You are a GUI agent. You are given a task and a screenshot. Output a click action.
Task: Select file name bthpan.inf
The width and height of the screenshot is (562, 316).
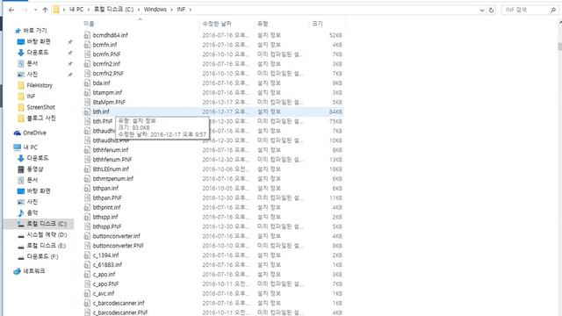tap(105, 188)
